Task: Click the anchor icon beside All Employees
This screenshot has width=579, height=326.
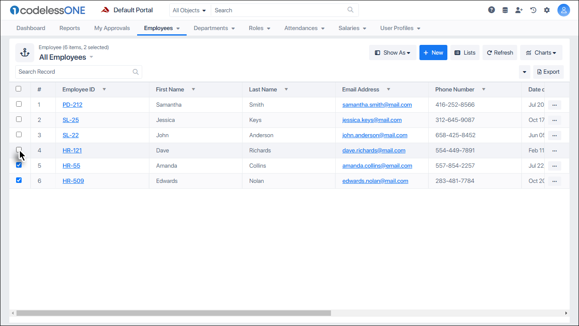Action: coord(25,52)
